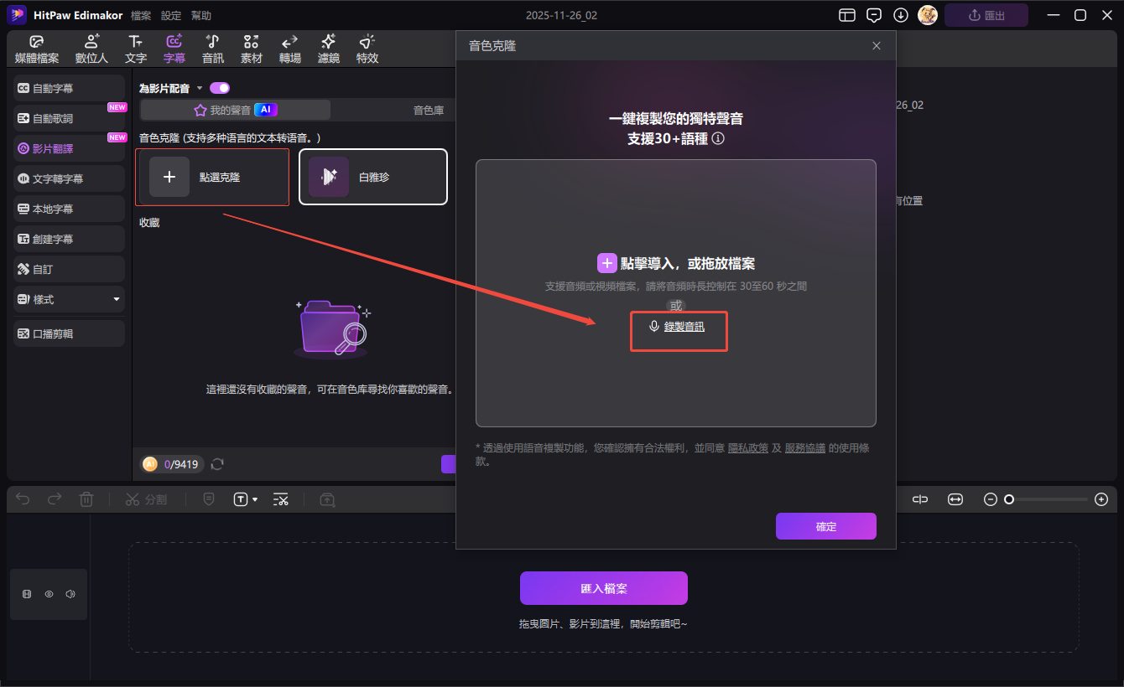Click the timeline zoom in plus icon
This screenshot has height=687, width=1124.
1101,499
